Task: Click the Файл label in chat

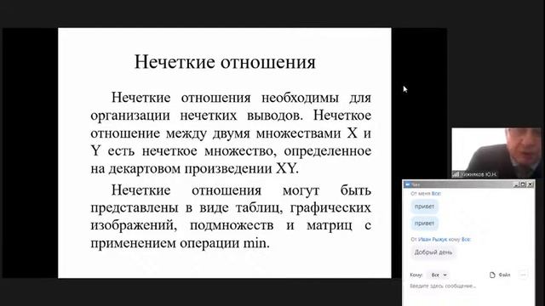Action: coord(504,275)
